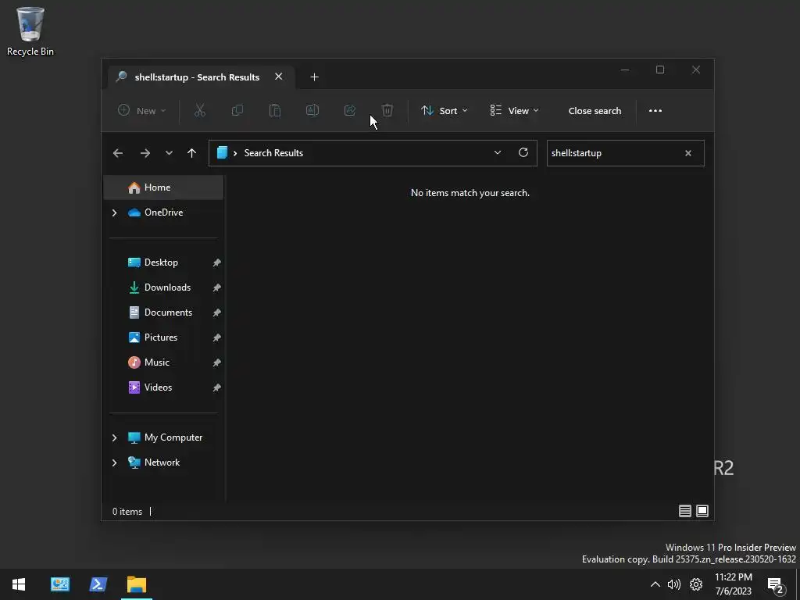Screen dimensions: 800x600
Task: Click the taskbar clock and date
Action: click(x=733, y=584)
